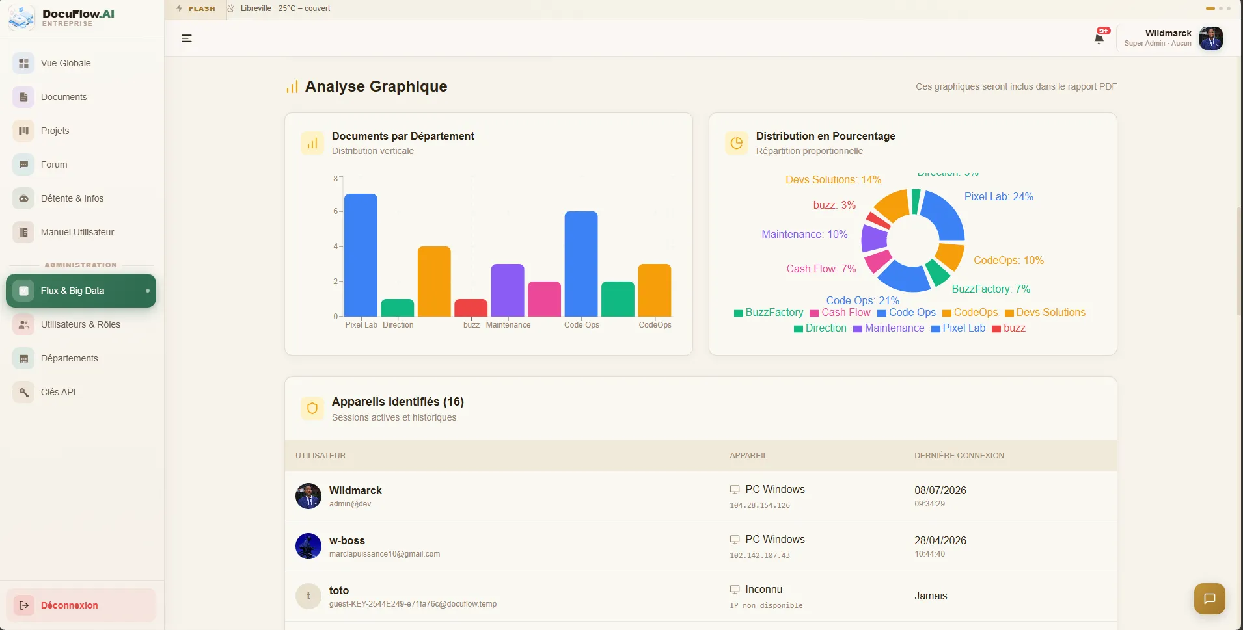The height and width of the screenshot is (630, 1243).
Task: Click the Déconnexion button
Action: point(81,605)
